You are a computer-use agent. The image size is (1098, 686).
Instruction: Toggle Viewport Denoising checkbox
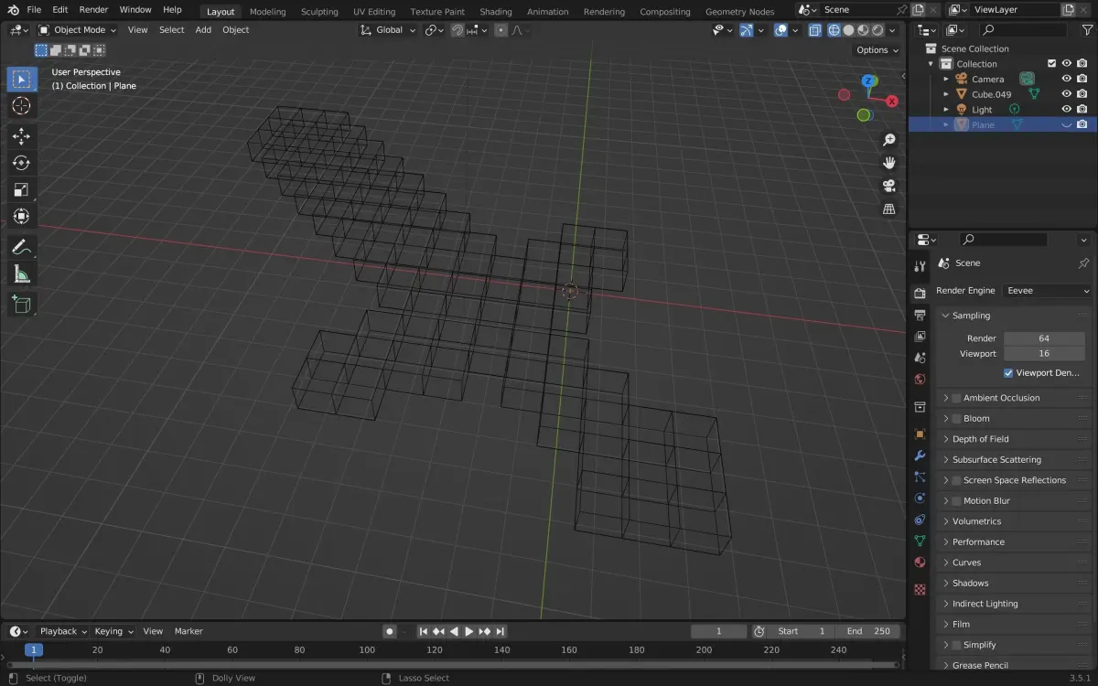tap(1008, 373)
